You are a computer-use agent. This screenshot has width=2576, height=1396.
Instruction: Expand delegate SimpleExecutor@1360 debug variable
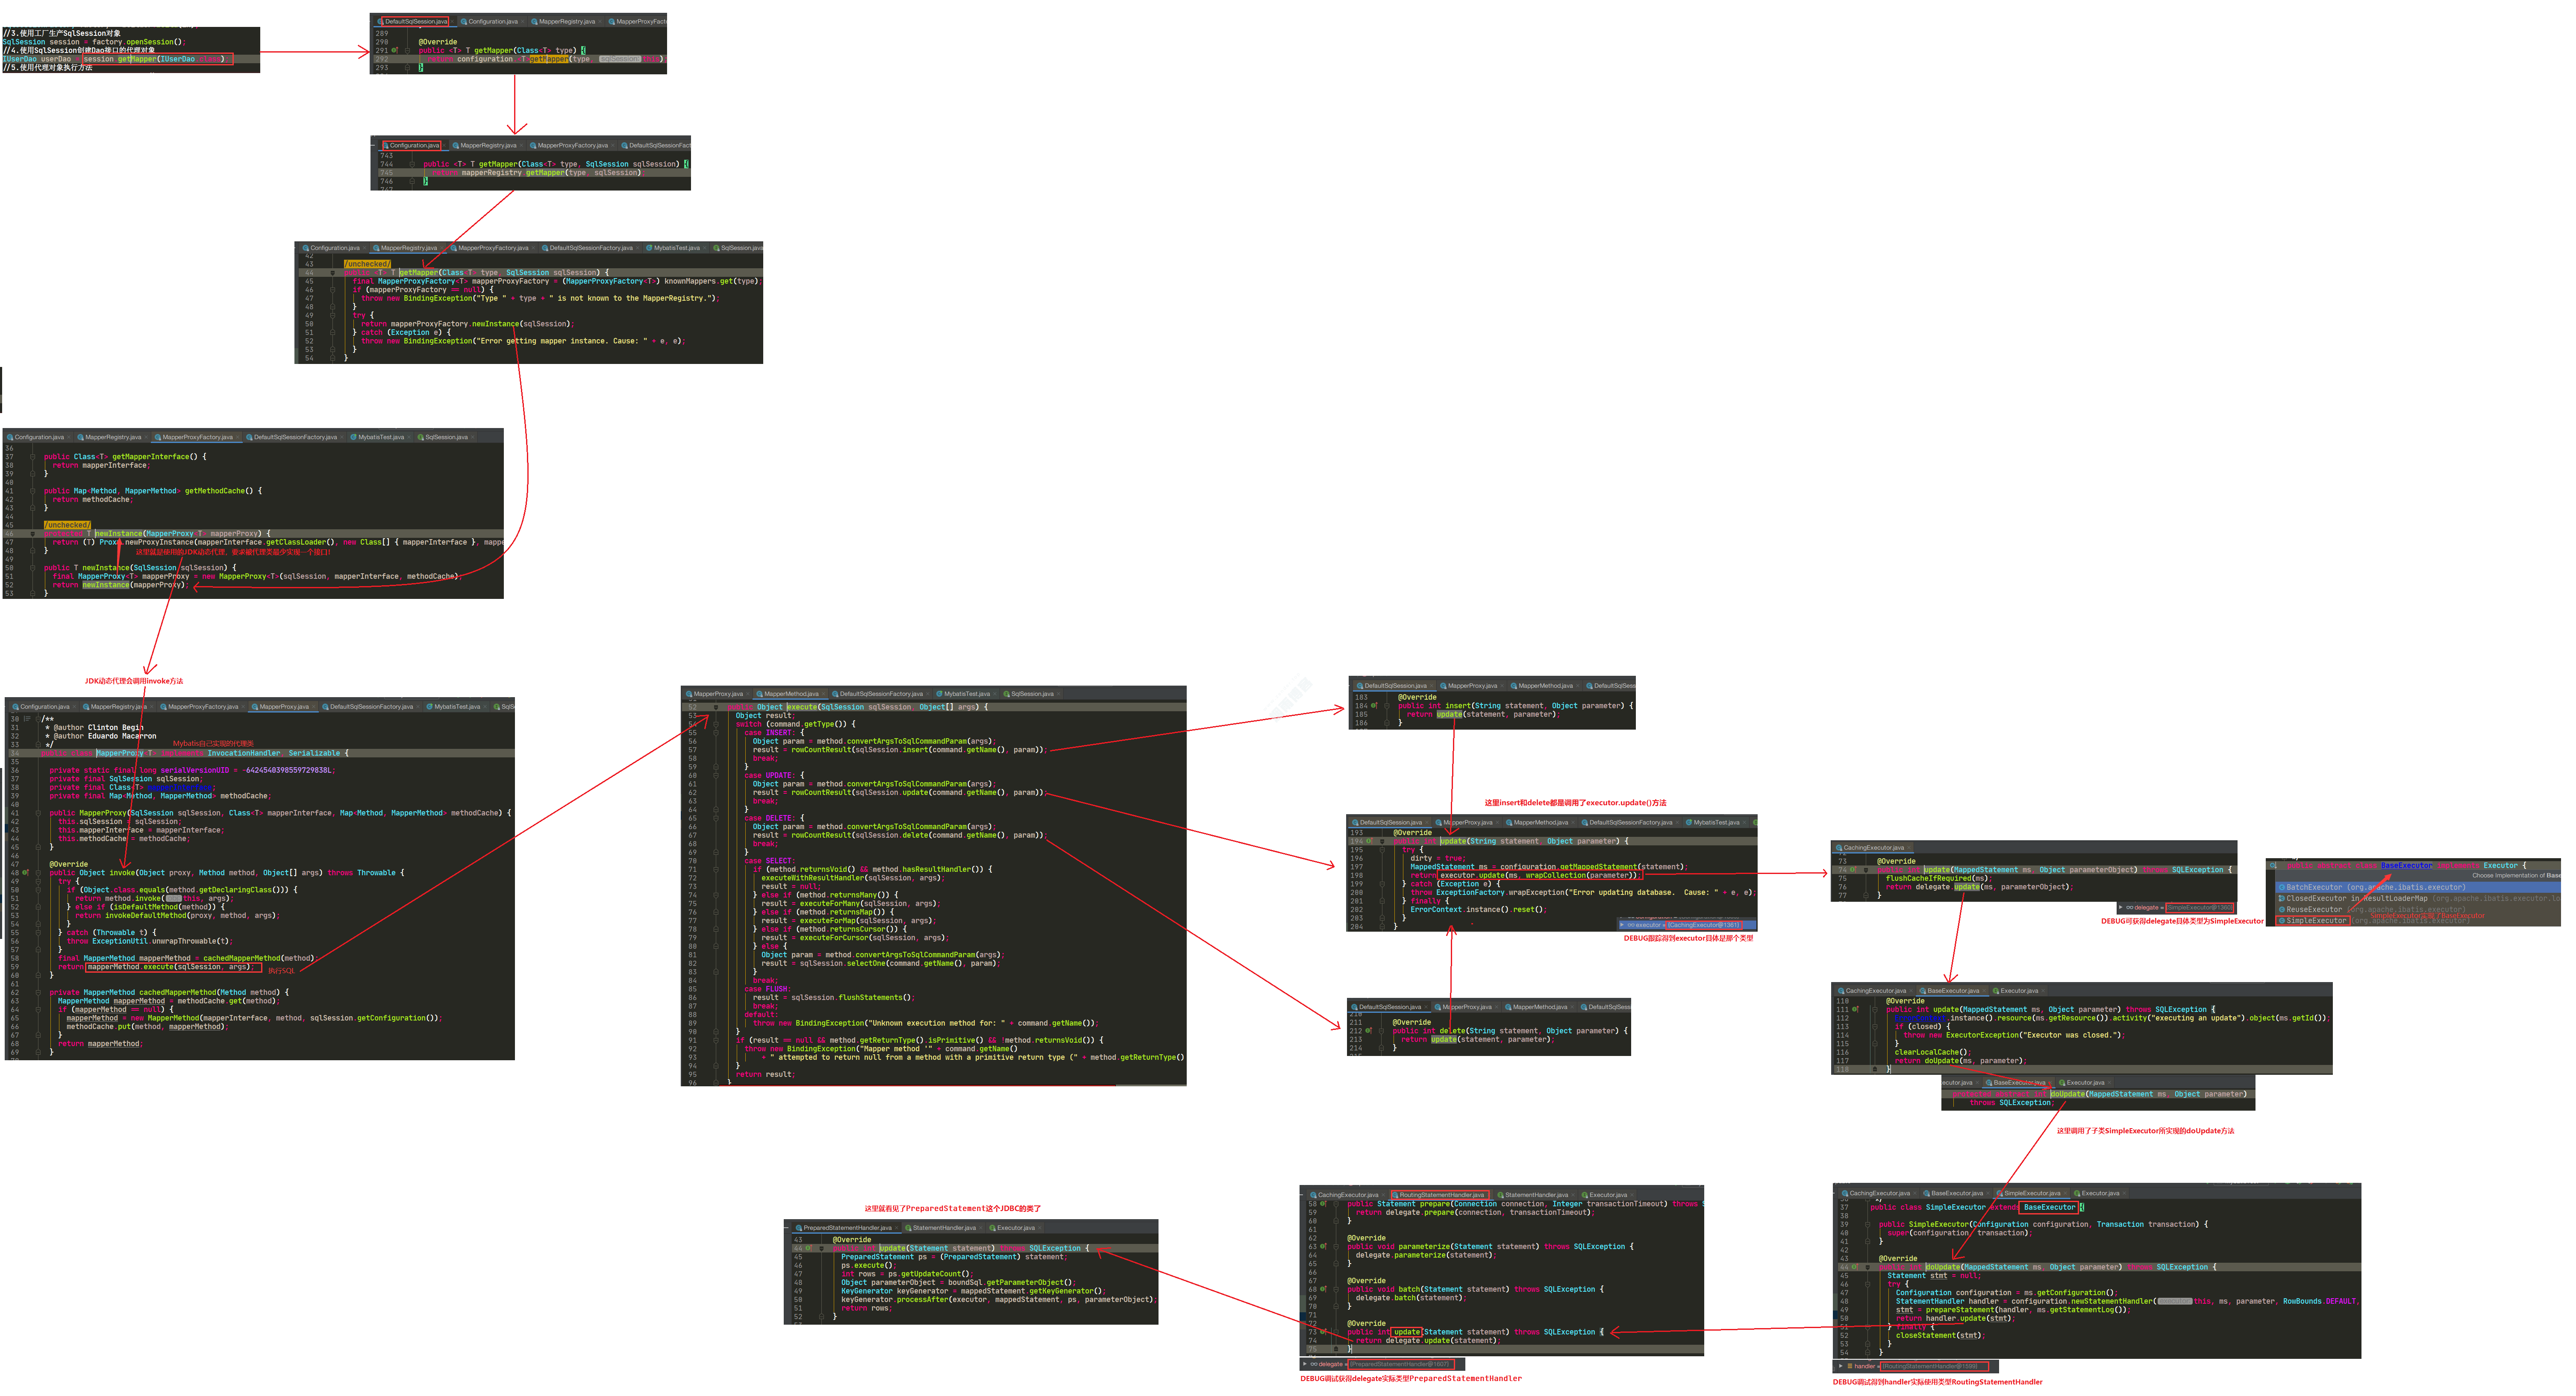pos(2120,907)
